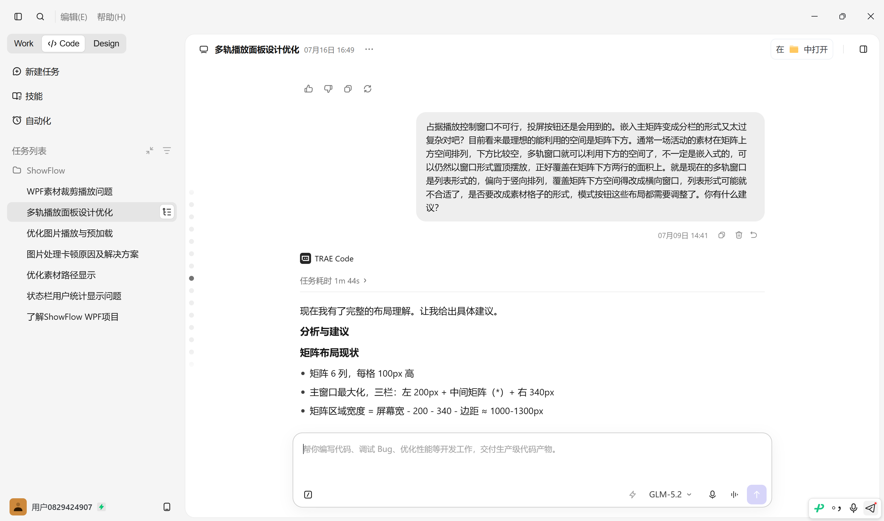The image size is (884, 521).
Task: Open the search magnifier icon
Action: pyautogui.click(x=40, y=17)
